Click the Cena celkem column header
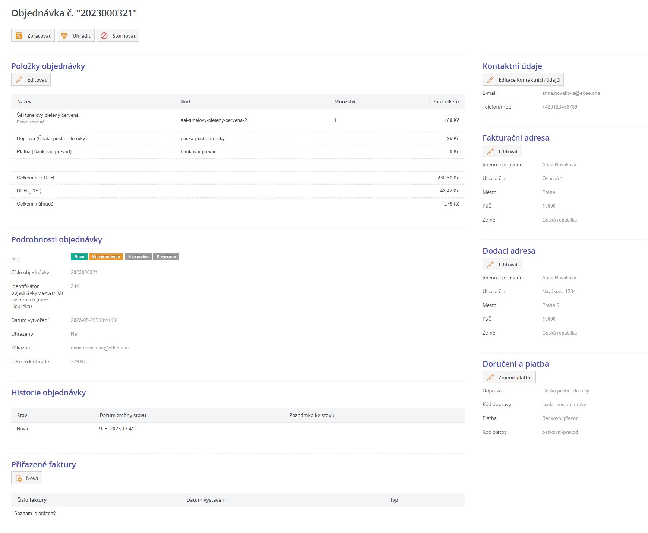The image size is (648, 533). pos(444,101)
